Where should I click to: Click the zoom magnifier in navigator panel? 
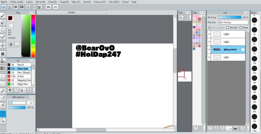(x=181, y=18)
